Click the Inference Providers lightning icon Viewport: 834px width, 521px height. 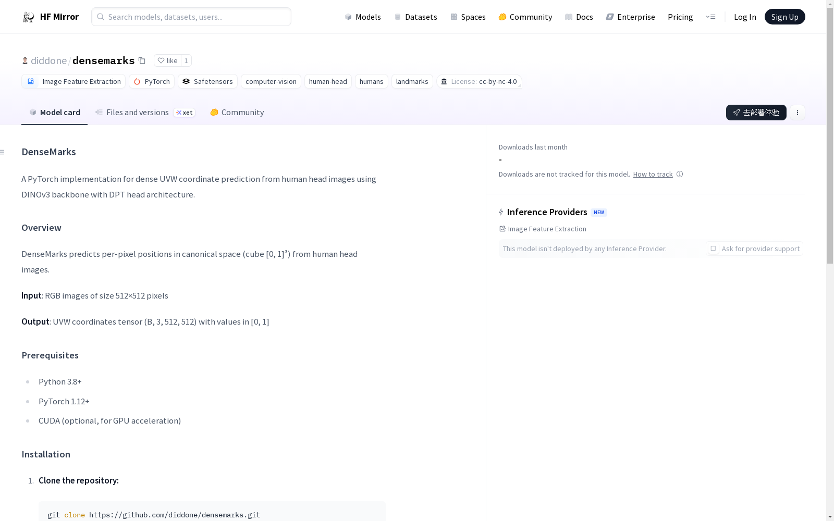pos(501,212)
